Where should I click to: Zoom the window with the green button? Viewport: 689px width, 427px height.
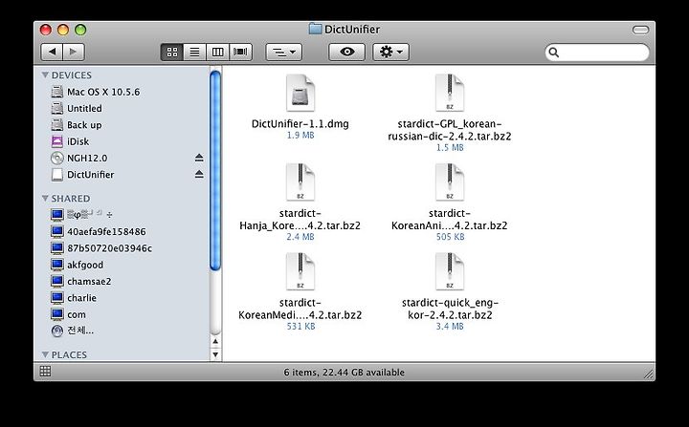[x=80, y=30]
